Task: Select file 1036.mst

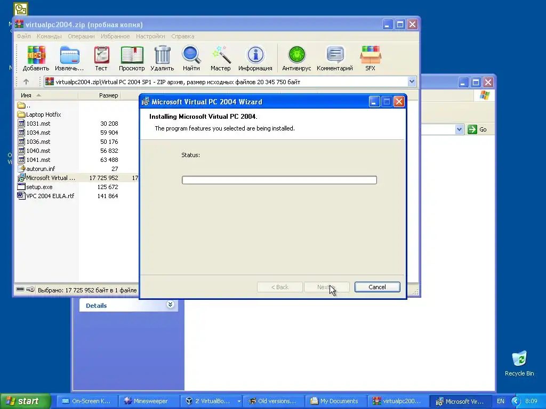Action: 34,142
